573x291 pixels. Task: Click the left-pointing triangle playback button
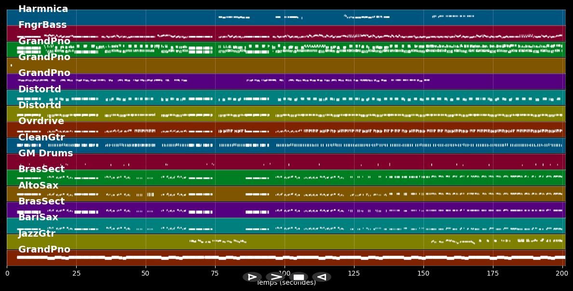coord(321,277)
